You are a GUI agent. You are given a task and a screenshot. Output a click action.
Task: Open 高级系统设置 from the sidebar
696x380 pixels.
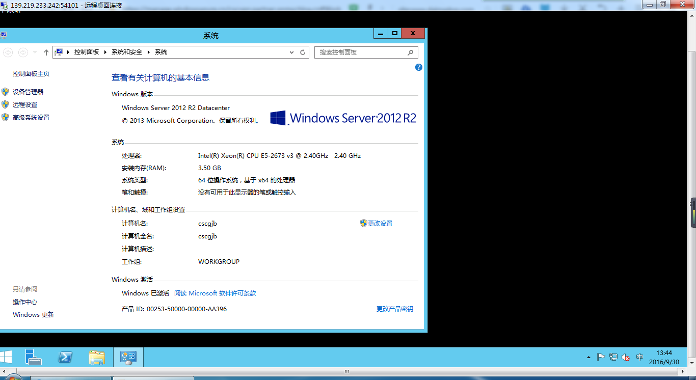point(31,117)
